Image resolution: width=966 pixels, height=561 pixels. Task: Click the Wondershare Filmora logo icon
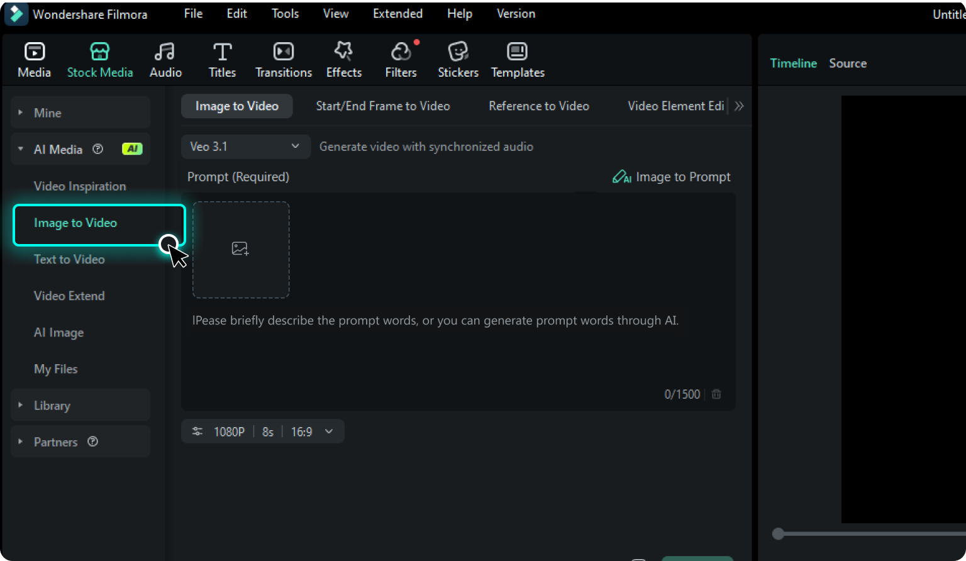16,14
